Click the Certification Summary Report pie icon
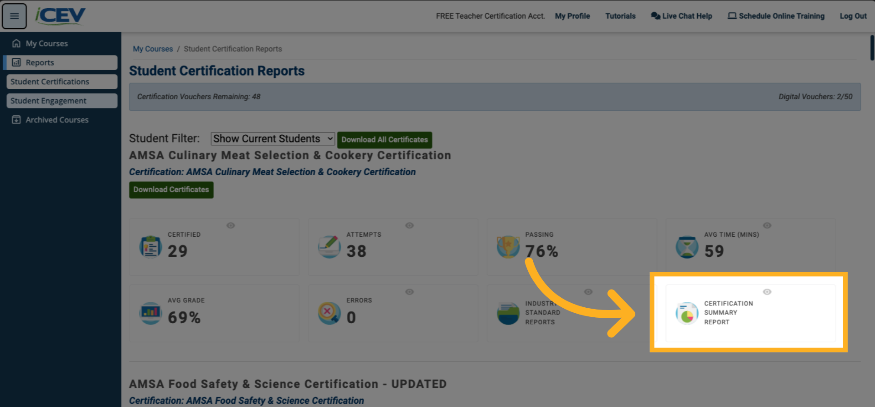875x407 pixels. tap(687, 313)
